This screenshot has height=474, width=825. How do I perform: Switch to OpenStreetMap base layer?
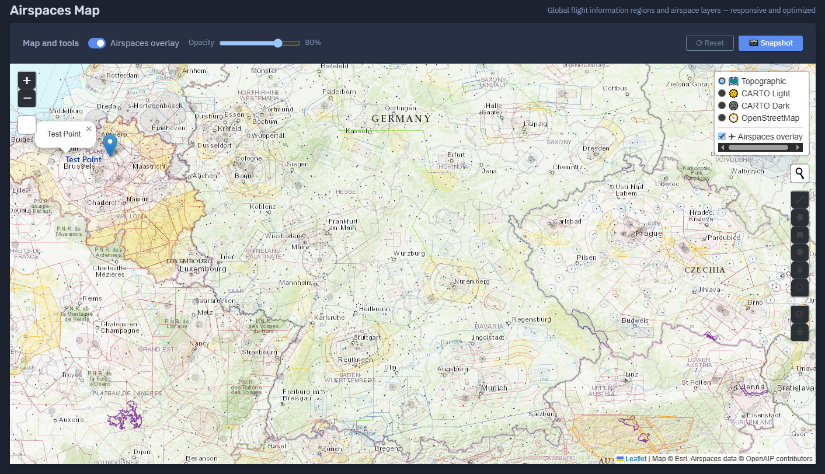[722, 118]
